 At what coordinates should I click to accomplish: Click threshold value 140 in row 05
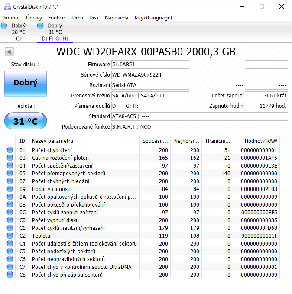(226, 174)
